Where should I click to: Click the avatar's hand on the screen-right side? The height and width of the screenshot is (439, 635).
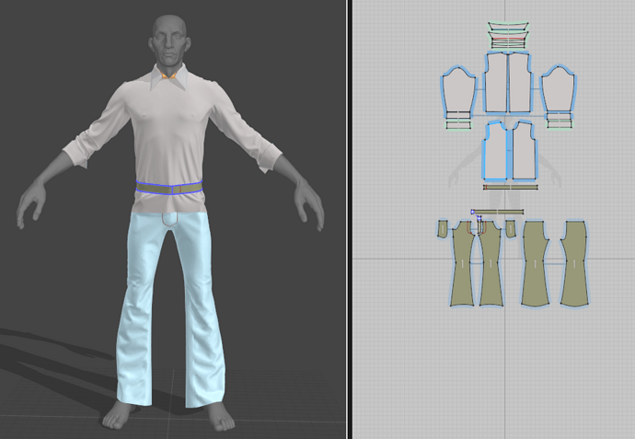pyautogui.click(x=308, y=204)
